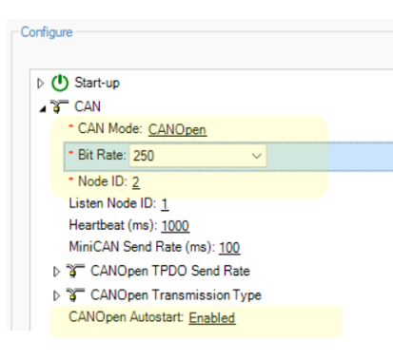Click the CAN connector icon
The image size is (393, 360).
(x=59, y=106)
